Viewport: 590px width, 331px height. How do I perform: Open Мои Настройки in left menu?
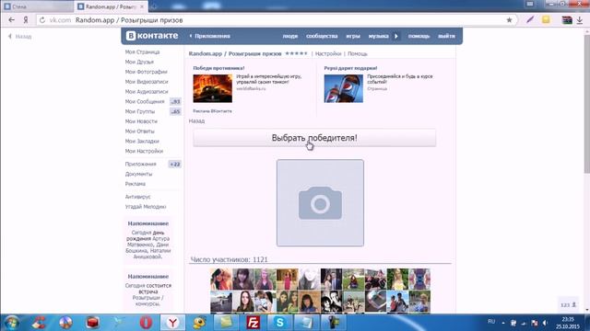[x=144, y=151]
